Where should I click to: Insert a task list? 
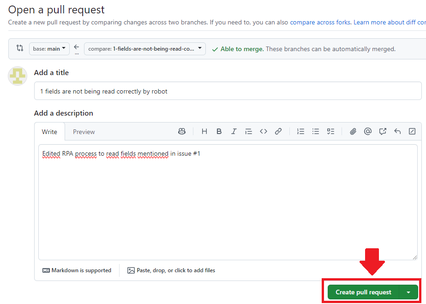pyautogui.click(x=330, y=131)
